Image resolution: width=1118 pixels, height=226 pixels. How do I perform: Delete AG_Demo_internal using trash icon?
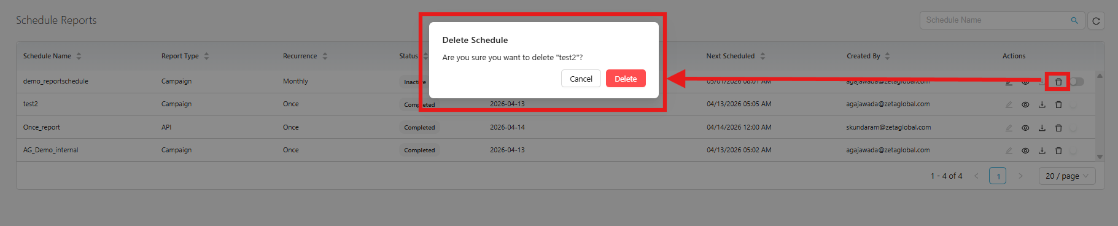point(1058,150)
